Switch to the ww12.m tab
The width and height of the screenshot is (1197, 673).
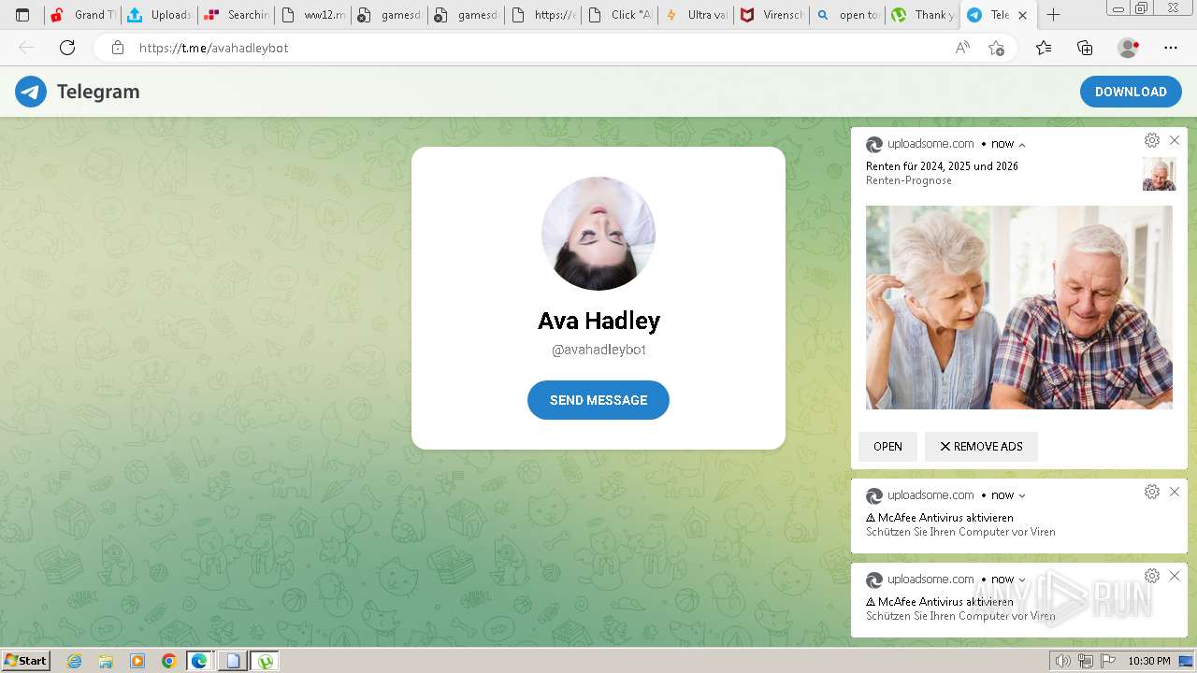point(312,15)
